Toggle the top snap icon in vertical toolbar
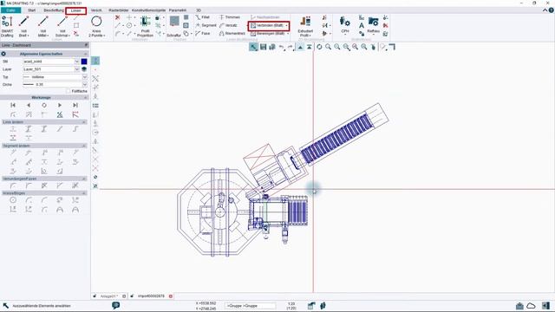This screenshot has width=555, height=312. [95, 61]
